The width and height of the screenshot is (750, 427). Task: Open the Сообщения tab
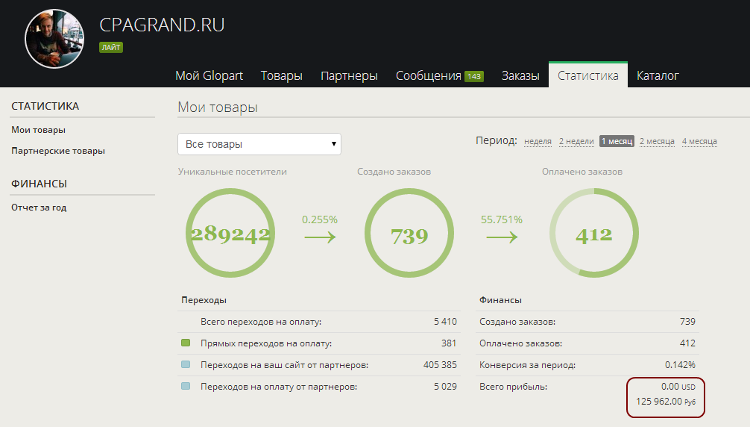pos(428,75)
